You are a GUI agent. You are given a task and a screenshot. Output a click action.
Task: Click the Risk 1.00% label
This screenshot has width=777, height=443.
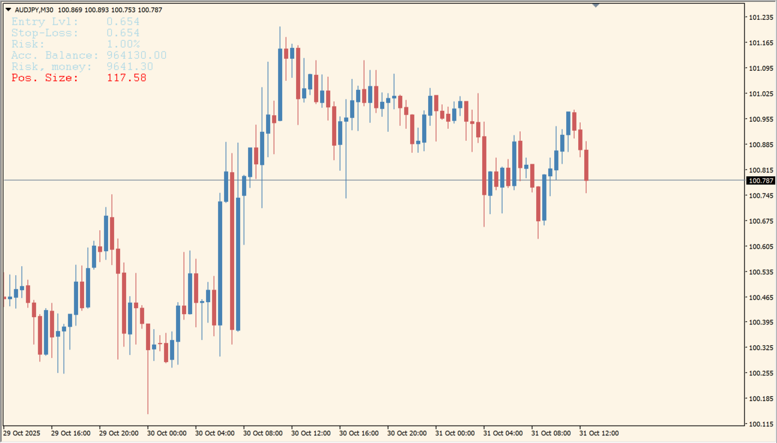75,44
